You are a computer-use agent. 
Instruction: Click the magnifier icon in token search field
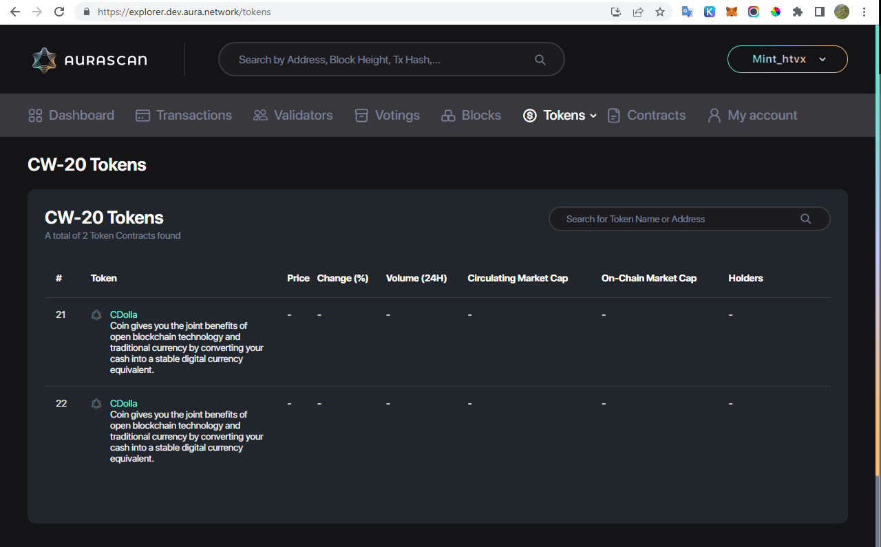(806, 219)
